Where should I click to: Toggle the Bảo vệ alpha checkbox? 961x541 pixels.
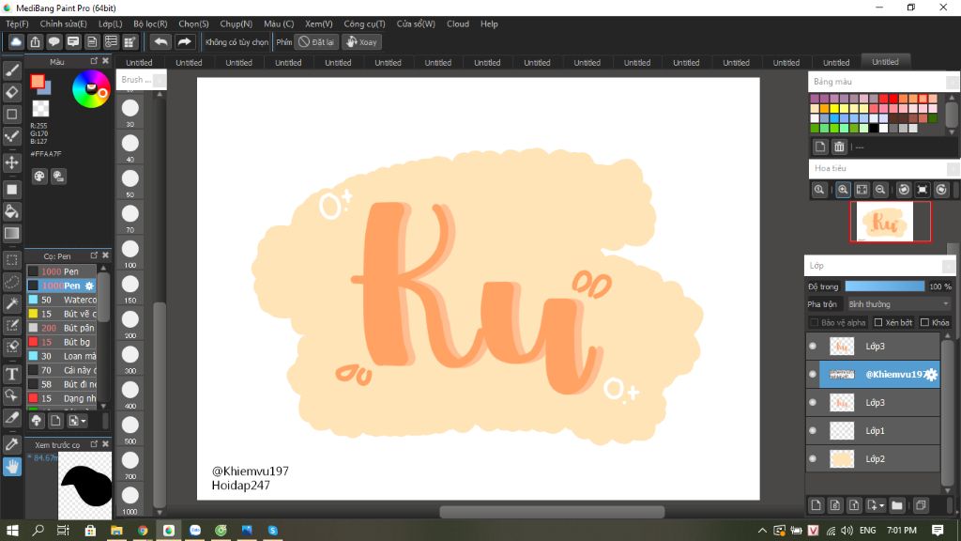click(x=815, y=323)
